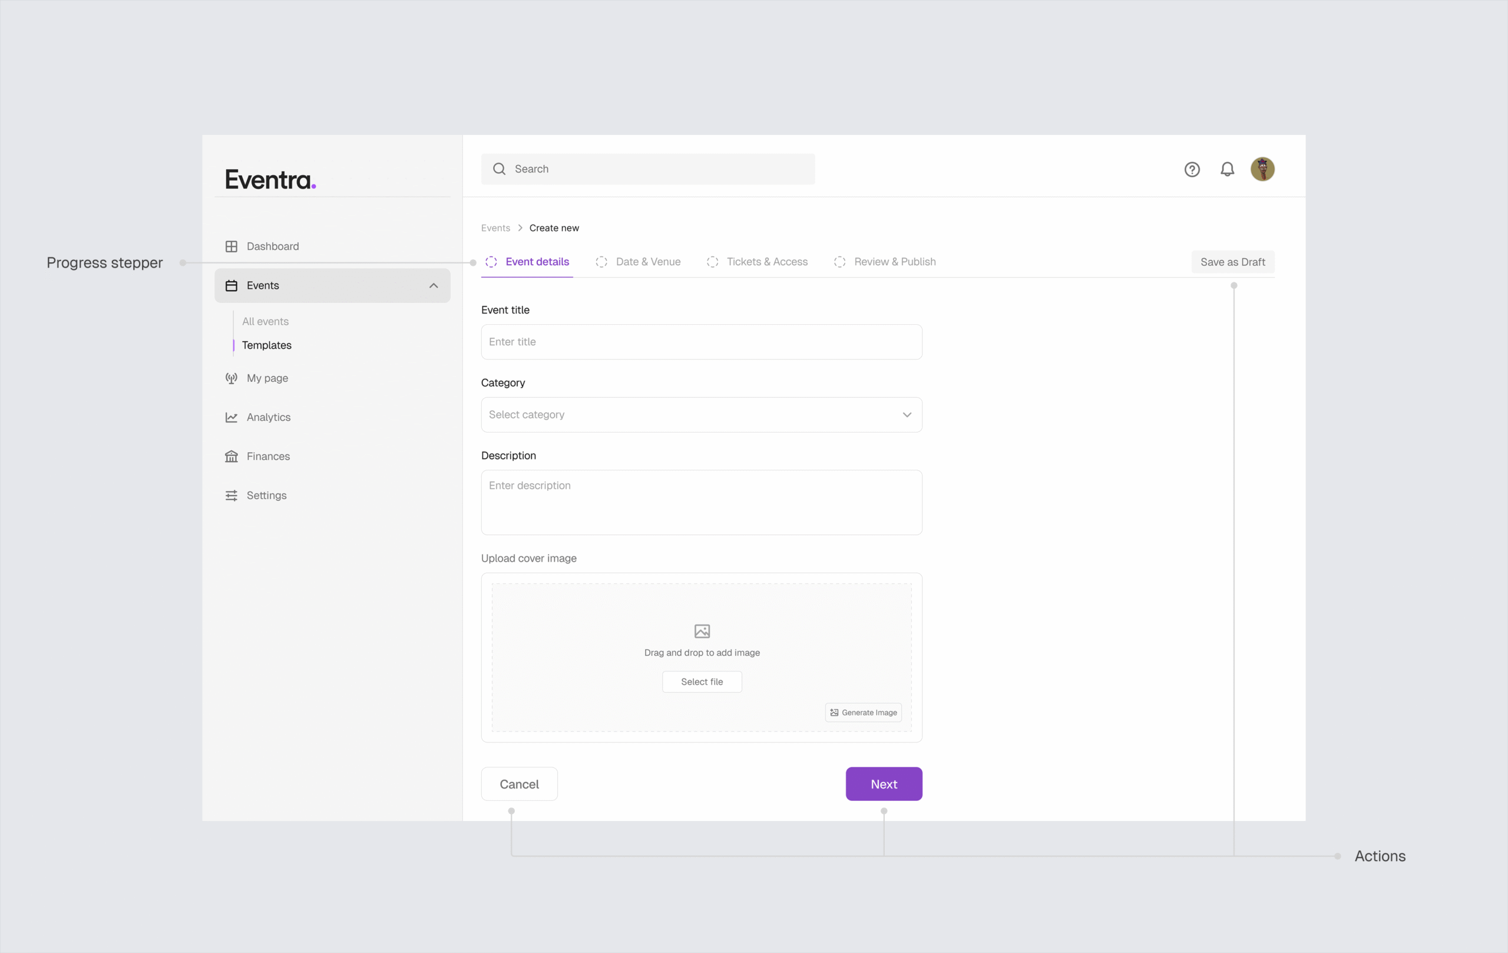Open the Select category dropdown
This screenshot has width=1508, height=953.
point(701,415)
